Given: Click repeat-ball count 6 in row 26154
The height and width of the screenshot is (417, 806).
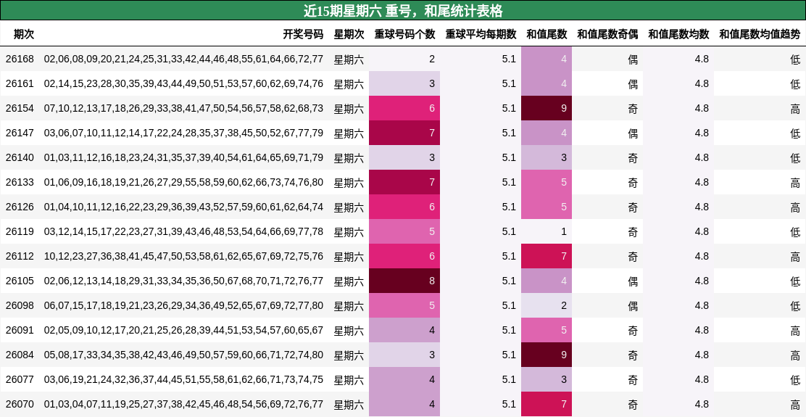Looking at the screenshot, I should (x=404, y=108).
